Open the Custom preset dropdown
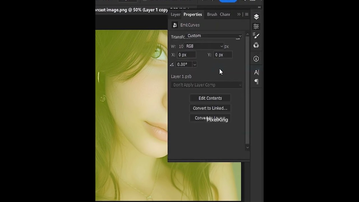This screenshot has width=359, height=202. coord(214,36)
